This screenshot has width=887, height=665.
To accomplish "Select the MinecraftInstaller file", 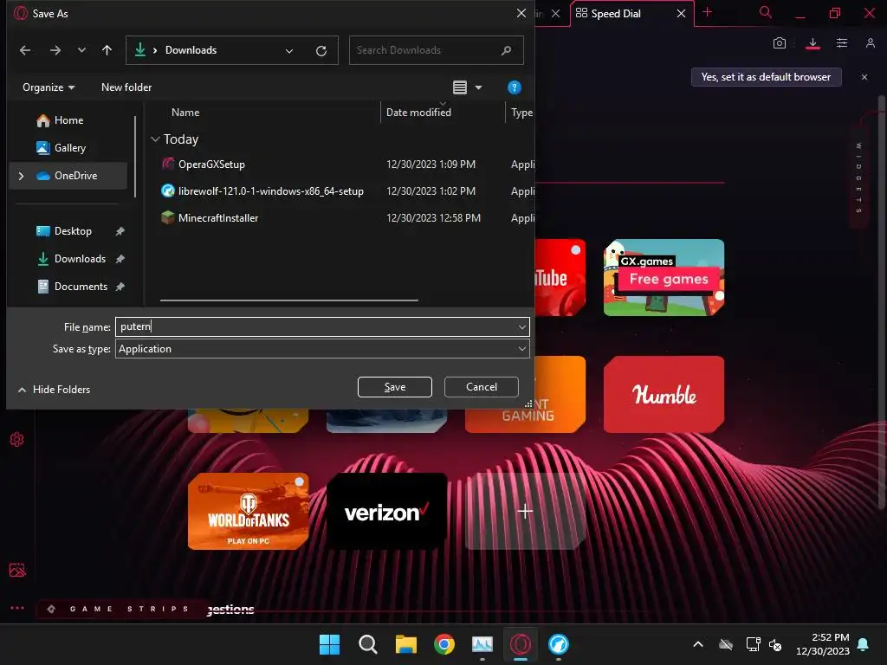I will pos(217,218).
